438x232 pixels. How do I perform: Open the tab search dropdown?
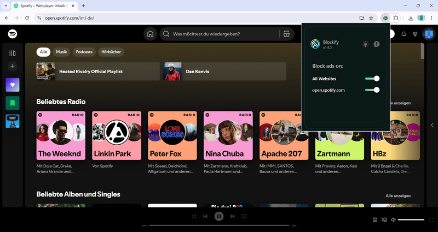(5, 5)
